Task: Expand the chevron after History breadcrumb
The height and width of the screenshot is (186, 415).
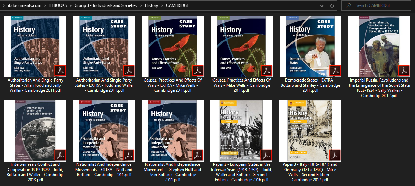Action: pyautogui.click(x=162, y=5)
